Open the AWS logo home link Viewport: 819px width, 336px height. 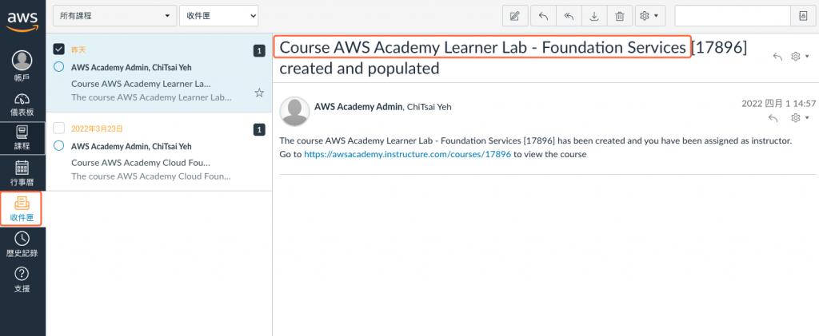(x=22, y=20)
